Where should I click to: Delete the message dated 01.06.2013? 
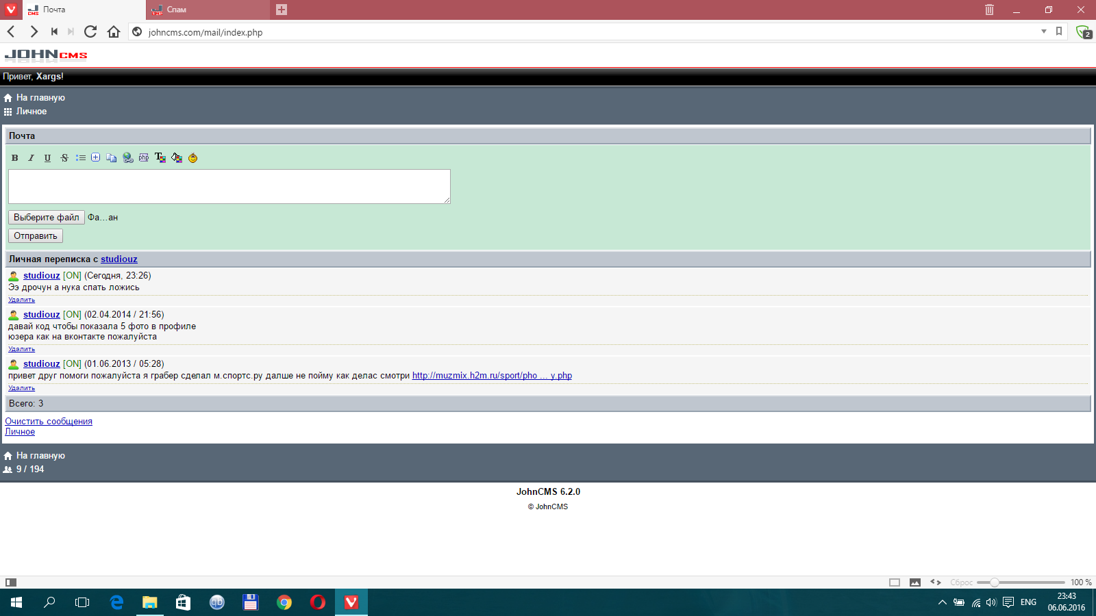21,388
